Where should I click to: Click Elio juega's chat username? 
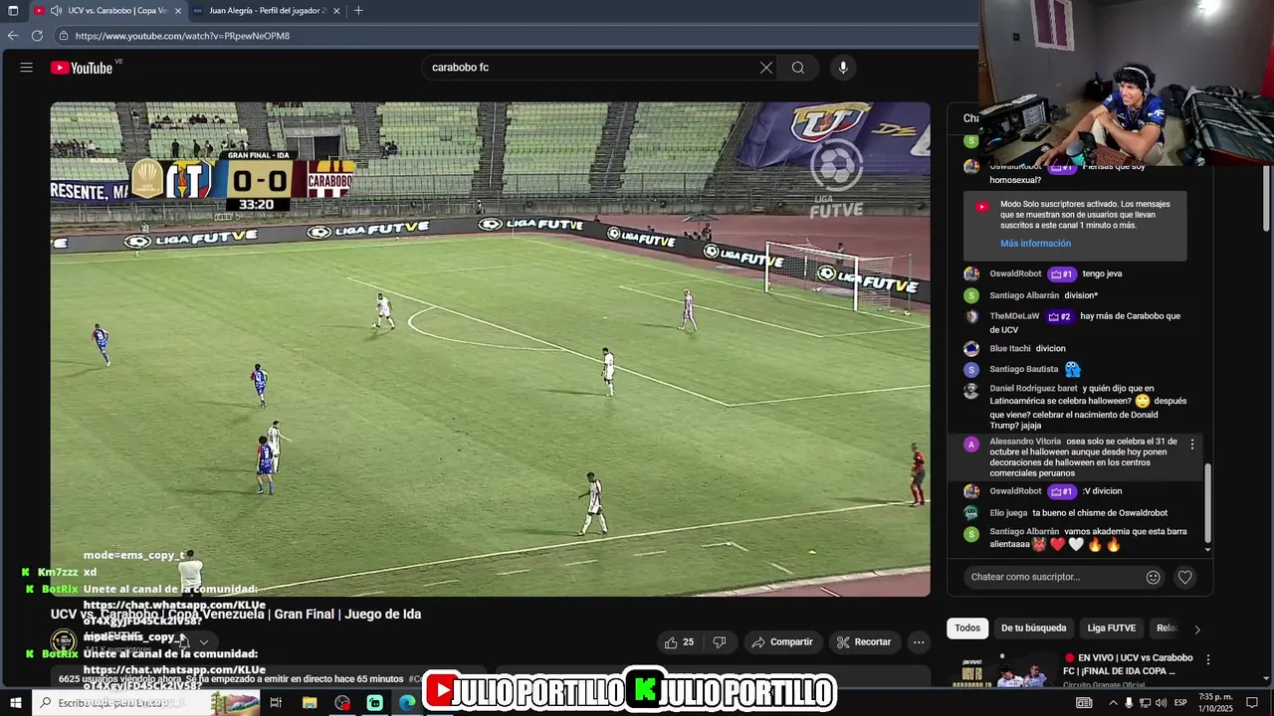click(x=1008, y=513)
